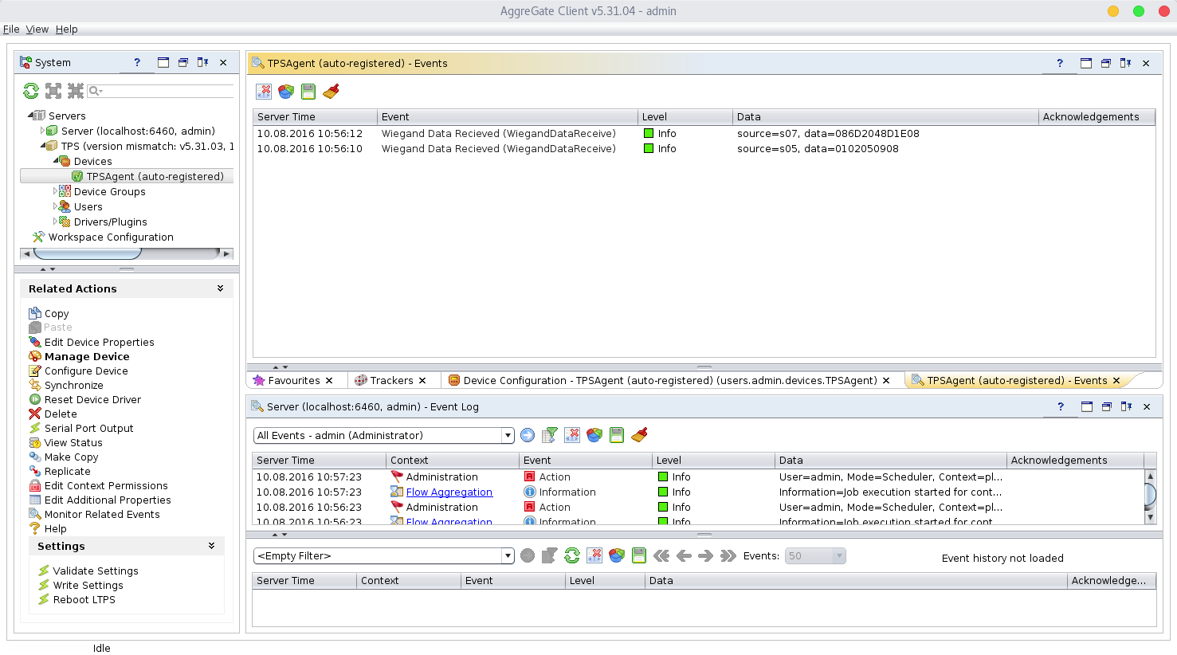1177x655 pixels.
Task: Click the refresh icon in System panel toolbar
Action: tap(31, 91)
